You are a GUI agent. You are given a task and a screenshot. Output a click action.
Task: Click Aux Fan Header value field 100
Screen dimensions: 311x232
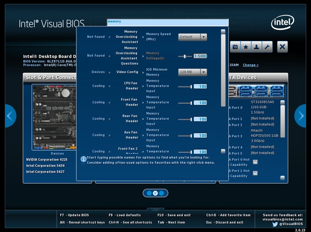coord(200,135)
